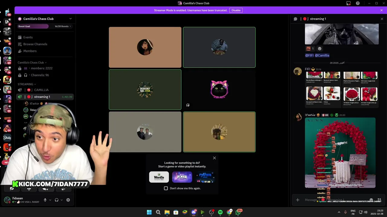Open the @FIFI mention
Viewport: 387px width, 217px height.
tap(309, 55)
